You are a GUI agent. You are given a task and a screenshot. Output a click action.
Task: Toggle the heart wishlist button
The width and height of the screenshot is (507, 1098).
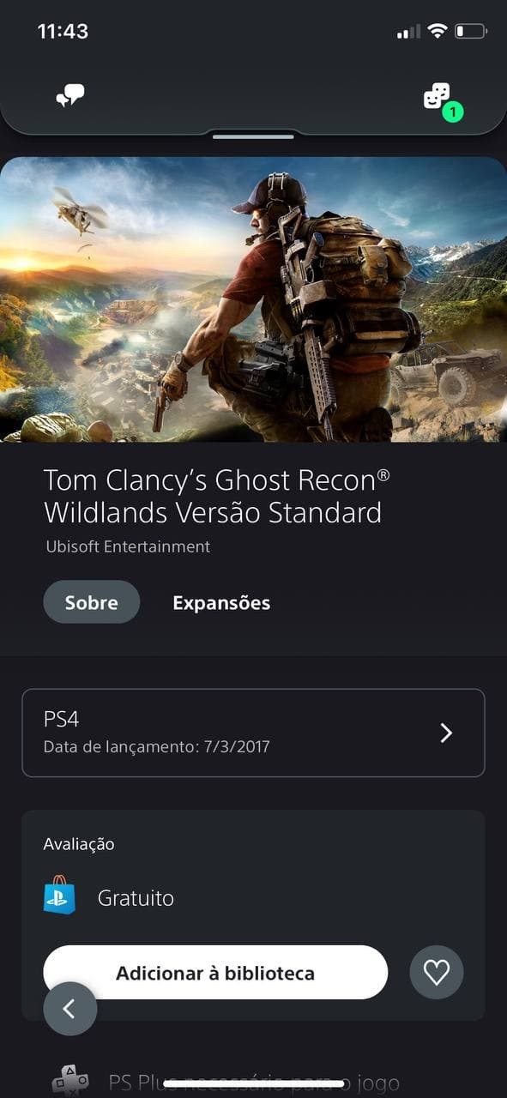point(437,972)
